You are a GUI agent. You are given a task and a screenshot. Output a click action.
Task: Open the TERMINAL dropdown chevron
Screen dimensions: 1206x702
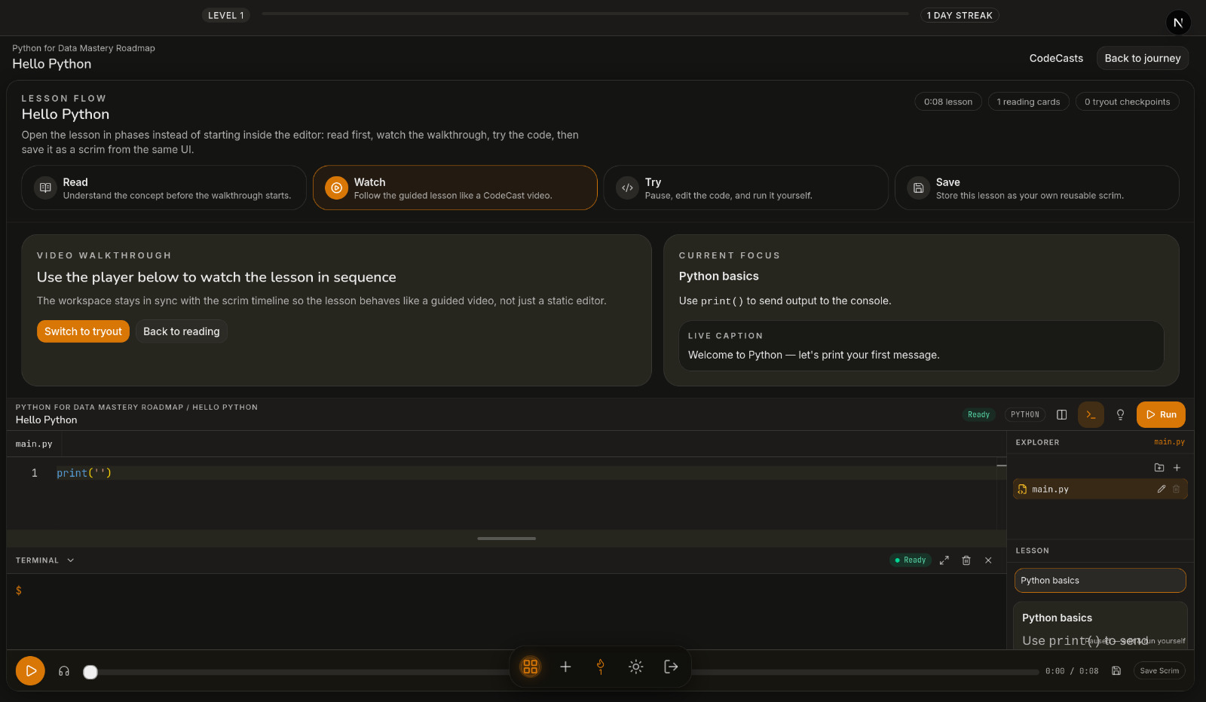(x=71, y=560)
